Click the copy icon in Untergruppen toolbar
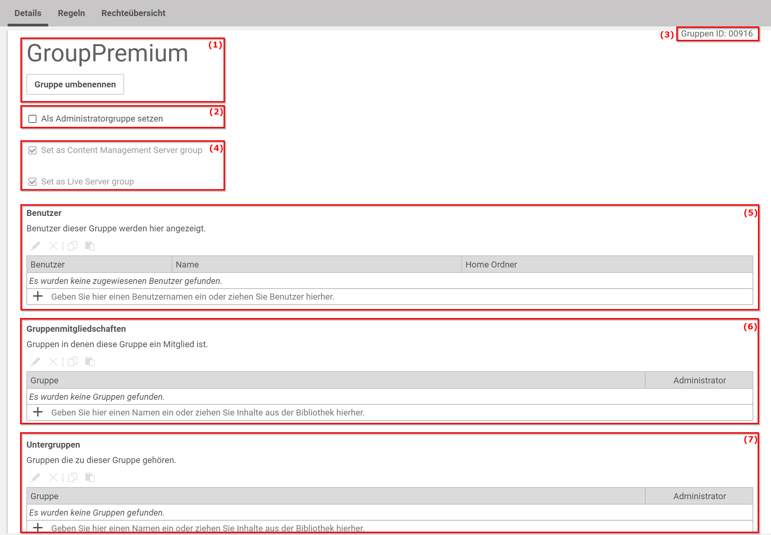 point(72,477)
